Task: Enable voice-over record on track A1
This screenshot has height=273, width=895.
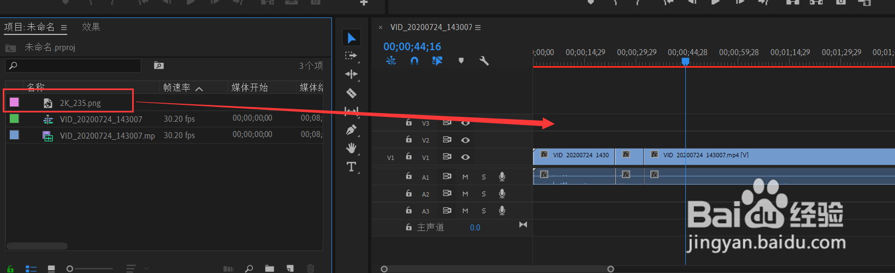Action: pyautogui.click(x=502, y=176)
